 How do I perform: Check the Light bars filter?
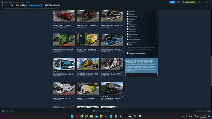click(x=128, y=12)
